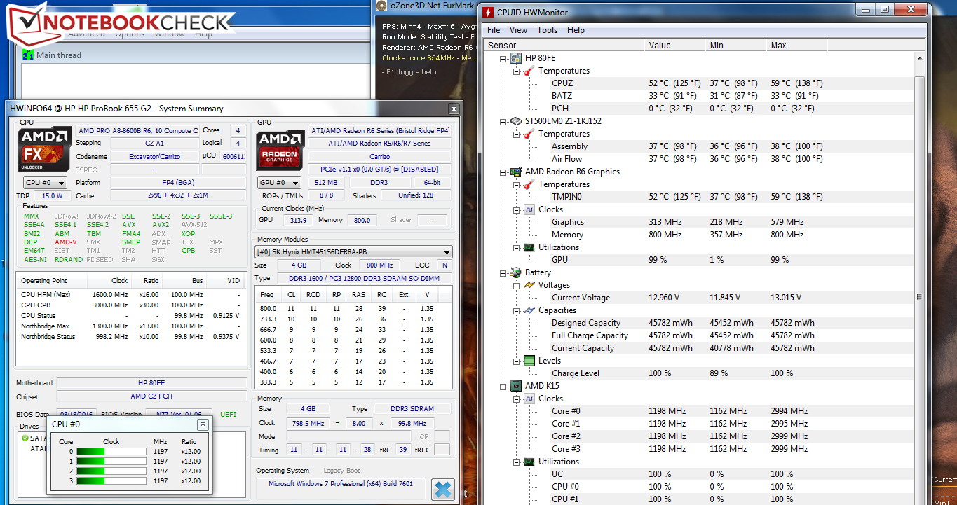
Task: Select the Charge Level row
Action: pos(700,373)
